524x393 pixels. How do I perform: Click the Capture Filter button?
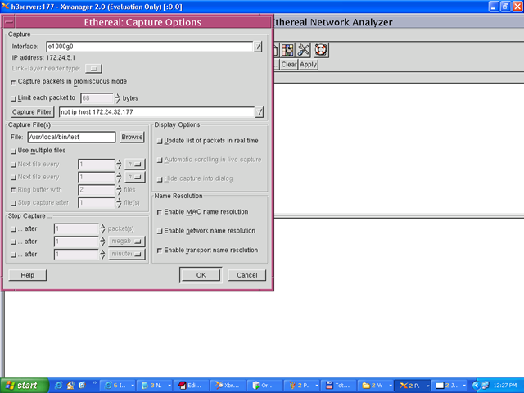pyautogui.click(x=33, y=112)
